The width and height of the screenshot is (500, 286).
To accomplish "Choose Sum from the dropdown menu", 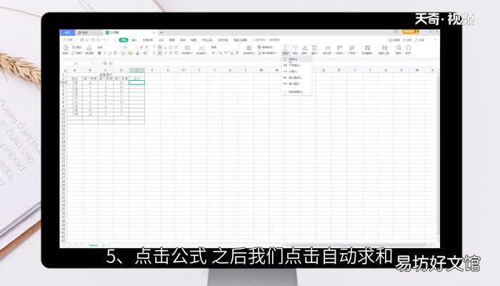I will (296, 59).
